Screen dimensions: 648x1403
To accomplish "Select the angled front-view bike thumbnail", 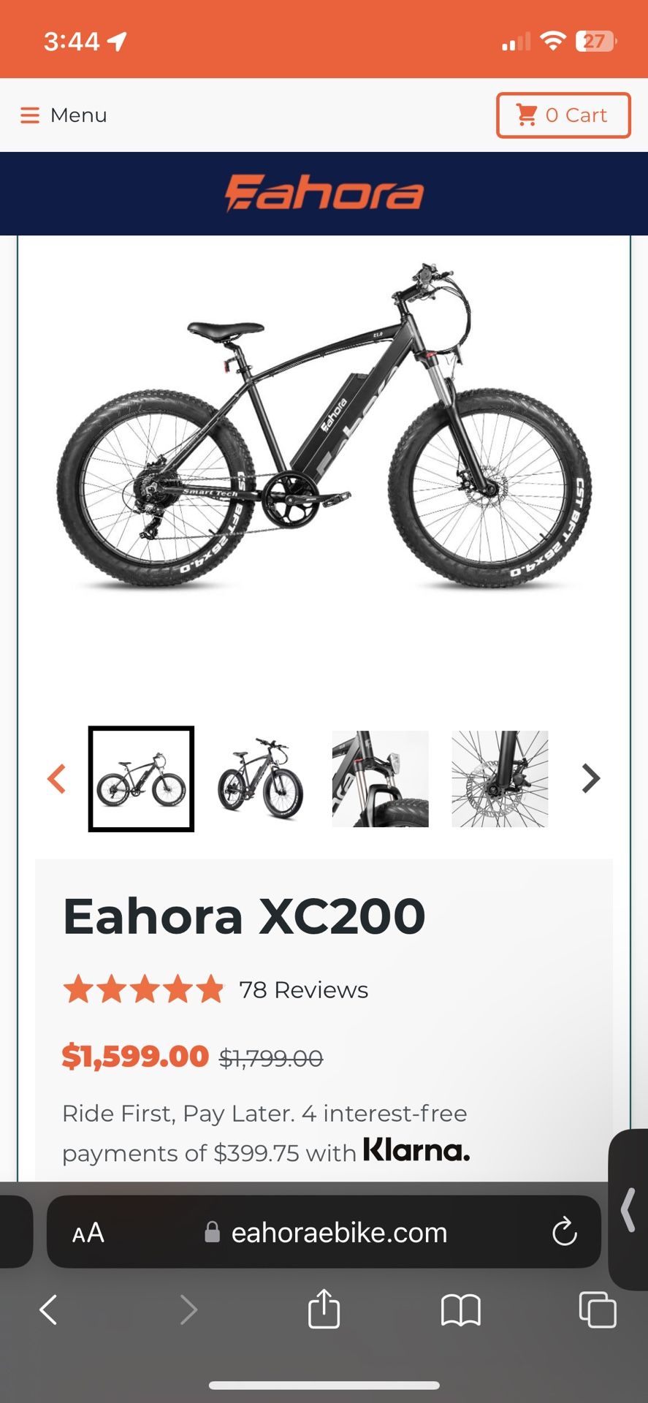I will (x=261, y=779).
